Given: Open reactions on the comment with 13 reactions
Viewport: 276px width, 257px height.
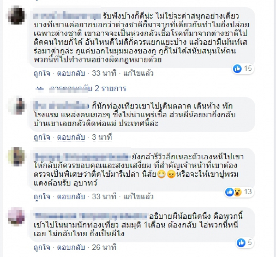Looking at the screenshot, I should pos(239,192).
